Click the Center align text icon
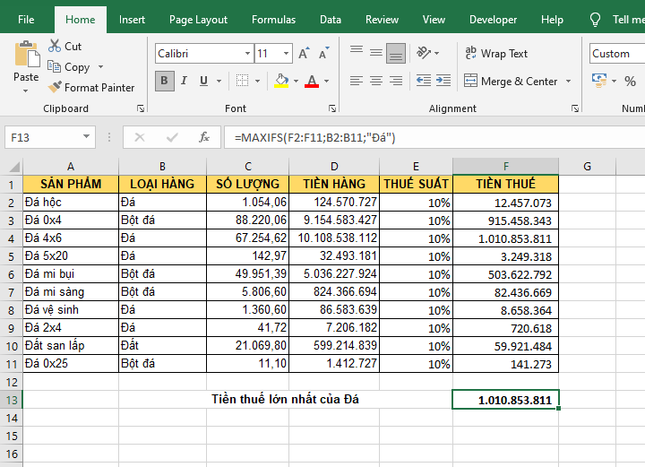The height and width of the screenshot is (467, 645). pos(376,81)
